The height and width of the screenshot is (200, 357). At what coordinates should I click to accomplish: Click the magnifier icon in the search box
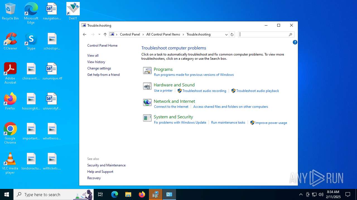pos(290,34)
